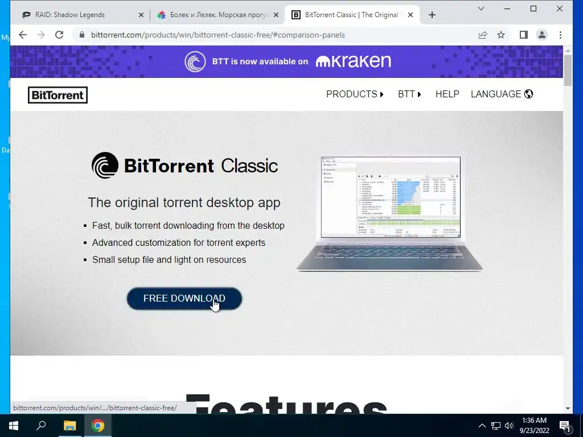Click the BTT swirl logo in the banner
The width and height of the screenshot is (583, 437).
tap(195, 61)
